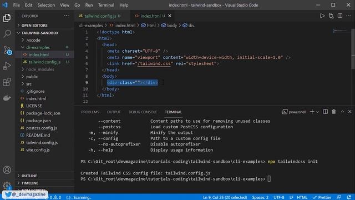Viewport: 355px width, 200px height.
Task: Open editor More Actions ellipsis
Action: (348, 16)
